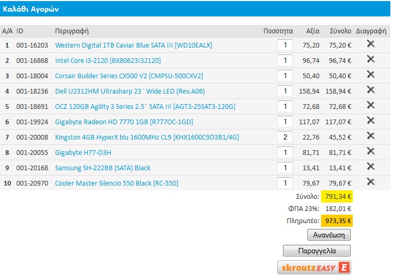Screen dimensions: 393x276
Task: Delete the Kingston 4GB HyperX row
Action: click(x=370, y=136)
